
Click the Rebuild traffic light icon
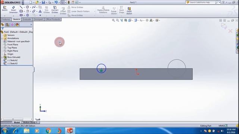(69, 2)
